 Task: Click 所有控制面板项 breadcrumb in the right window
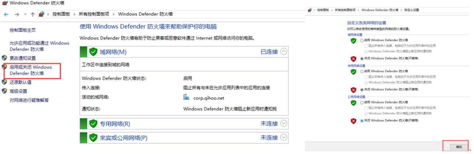(345, 10)
